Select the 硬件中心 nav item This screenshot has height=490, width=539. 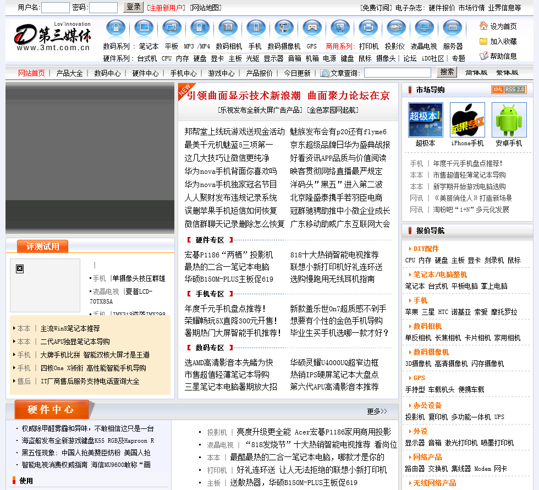point(145,73)
